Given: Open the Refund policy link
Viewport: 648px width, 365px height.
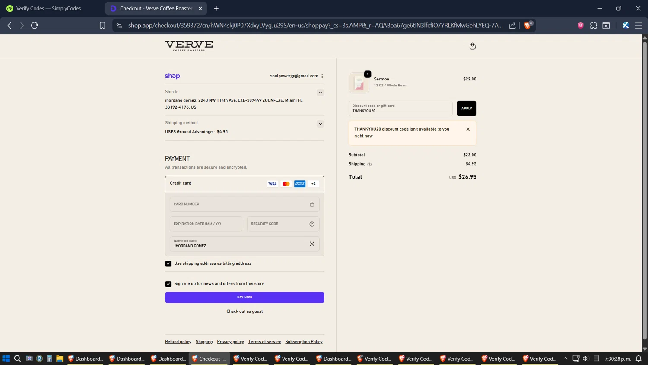Looking at the screenshot, I should (178, 342).
